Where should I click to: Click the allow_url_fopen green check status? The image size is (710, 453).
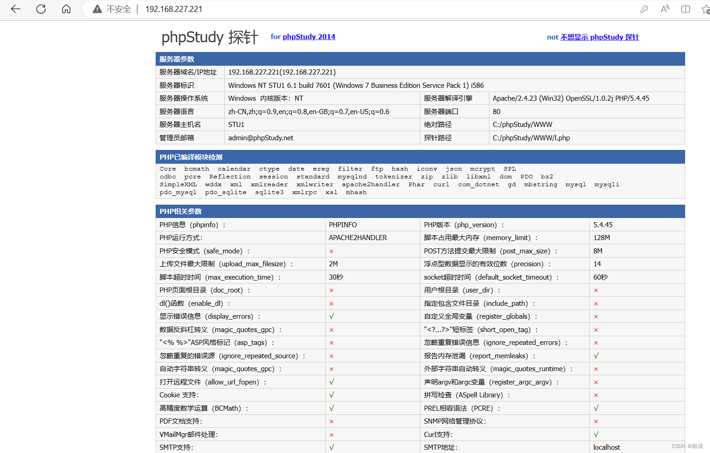point(332,382)
